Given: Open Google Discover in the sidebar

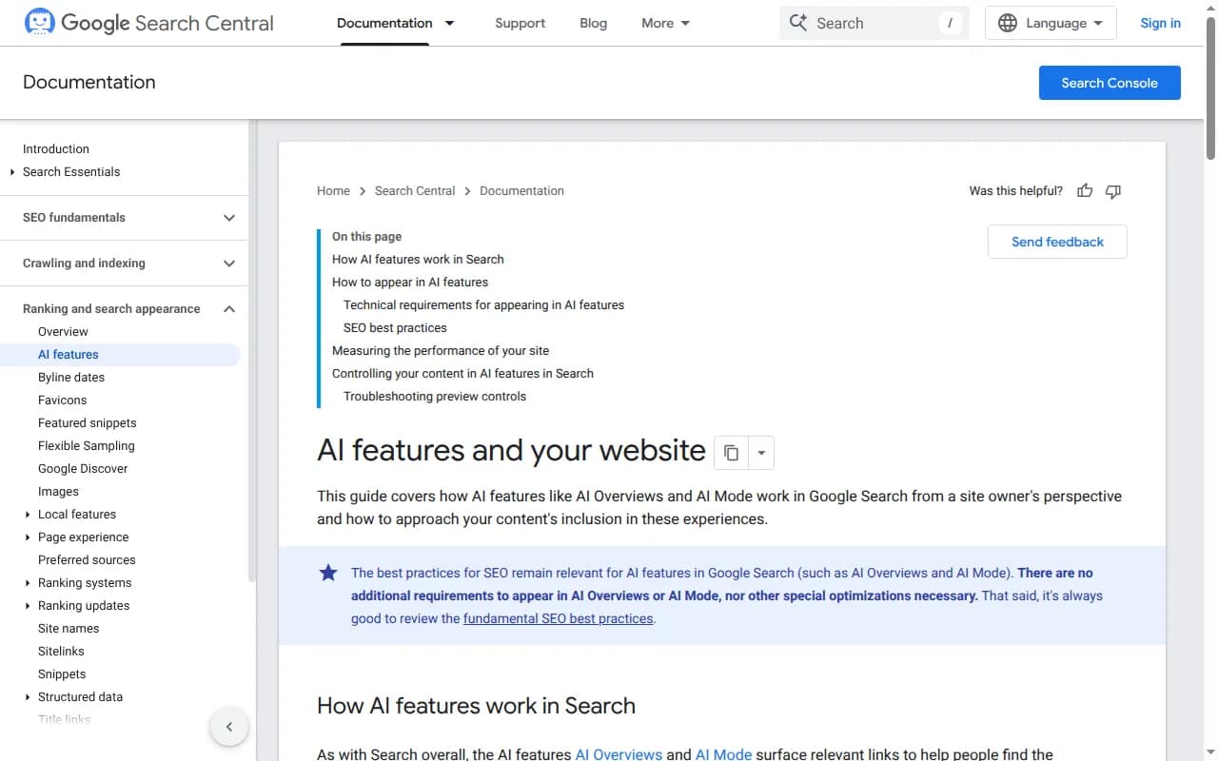Looking at the screenshot, I should (x=83, y=469).
